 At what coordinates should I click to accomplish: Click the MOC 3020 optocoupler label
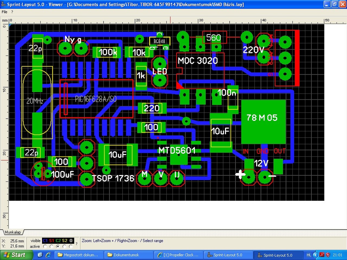(198, 61)
